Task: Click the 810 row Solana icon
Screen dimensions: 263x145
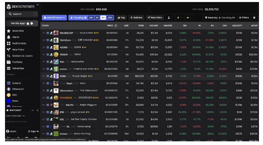Action: [48, 112]
